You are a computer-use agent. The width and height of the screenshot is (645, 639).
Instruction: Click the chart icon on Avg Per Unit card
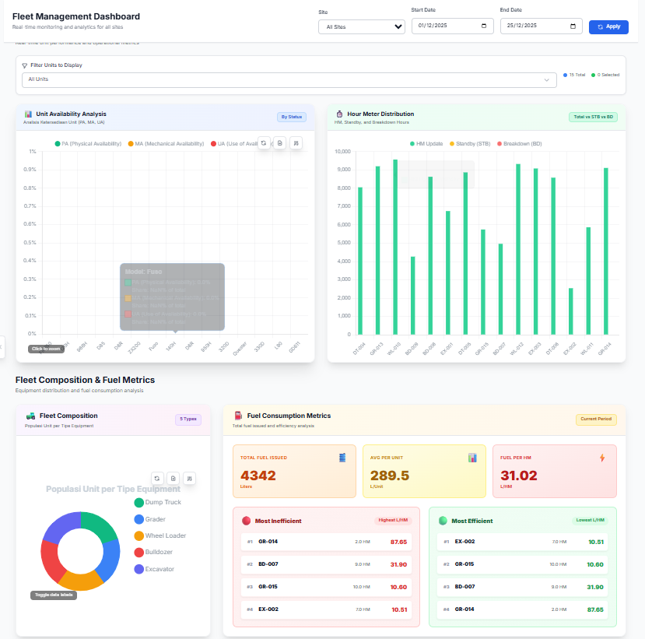pyautogui.click(x=471, y=458)
